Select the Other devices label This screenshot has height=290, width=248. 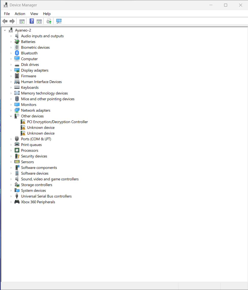coord(32,116)
